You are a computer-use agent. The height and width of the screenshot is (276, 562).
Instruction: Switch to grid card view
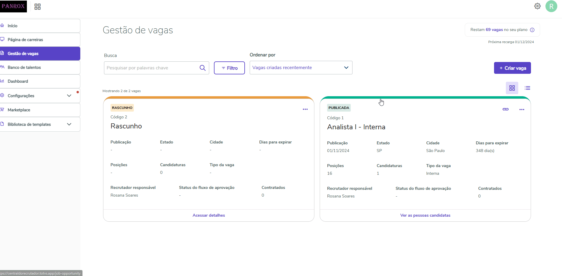(x=512, y=88)
